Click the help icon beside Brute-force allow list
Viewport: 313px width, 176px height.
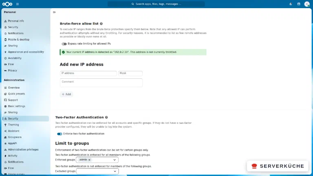(x=101, y=24)
